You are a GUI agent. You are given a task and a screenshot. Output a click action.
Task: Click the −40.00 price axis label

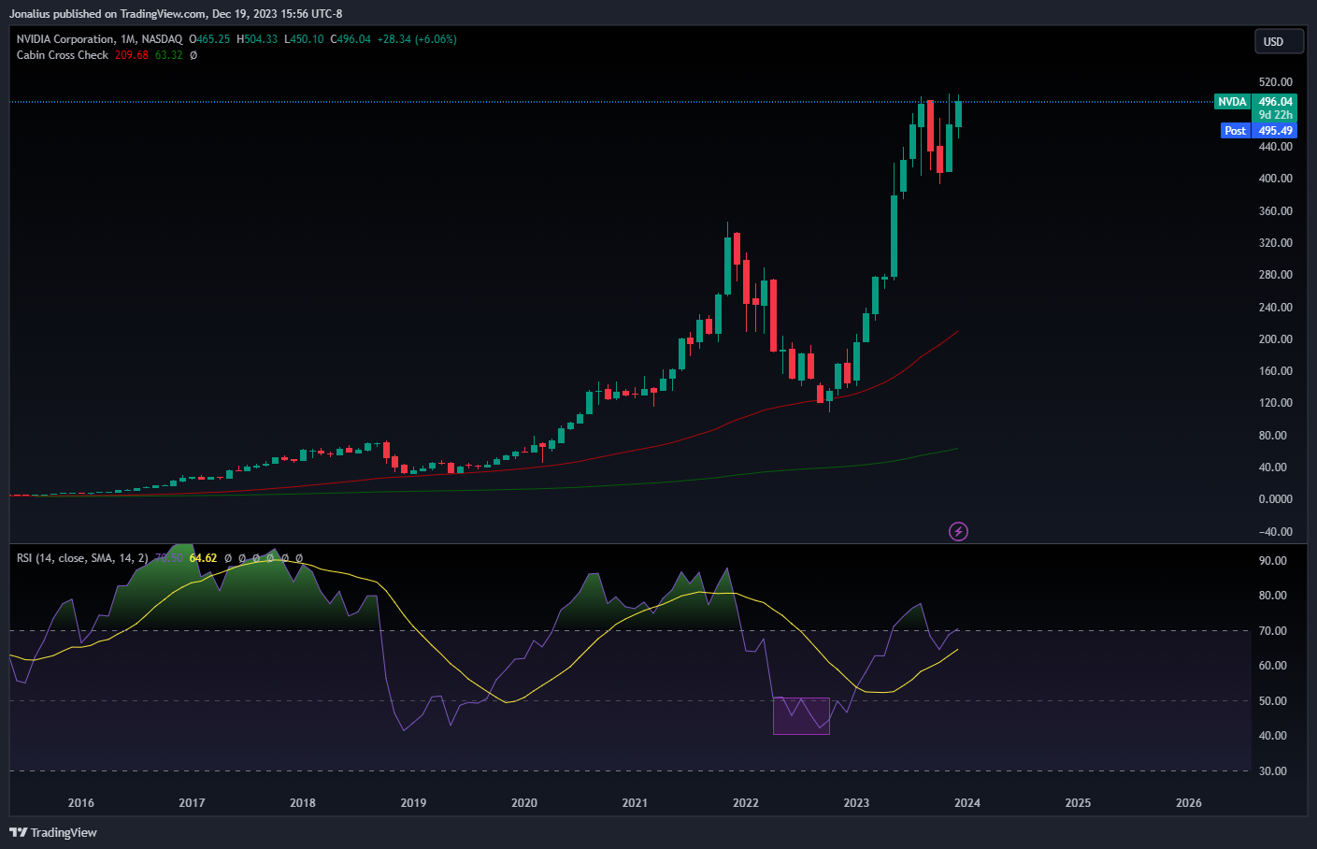point(1275,532)
